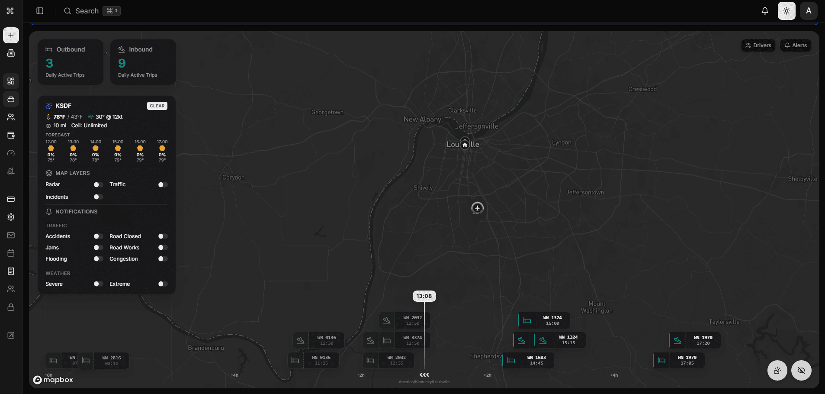Screen dimensions: 825x394
Task: Click the external link arrow icon
Action: 11,335
